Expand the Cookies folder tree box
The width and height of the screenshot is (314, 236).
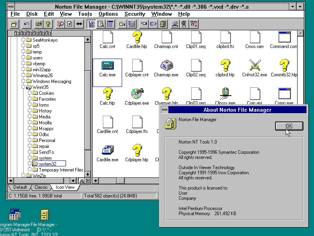(30, 93)
